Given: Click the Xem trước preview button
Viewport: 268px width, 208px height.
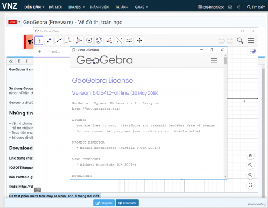Looking at the screenshot, I should click(127, 203).
